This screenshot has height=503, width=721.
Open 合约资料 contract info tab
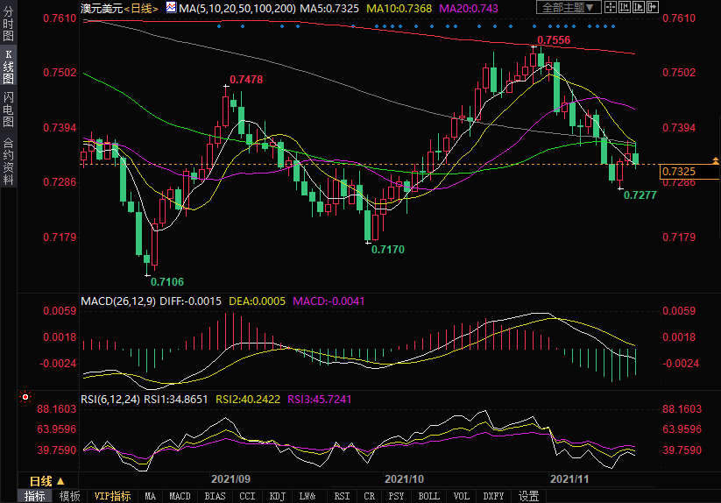[8, 161]
